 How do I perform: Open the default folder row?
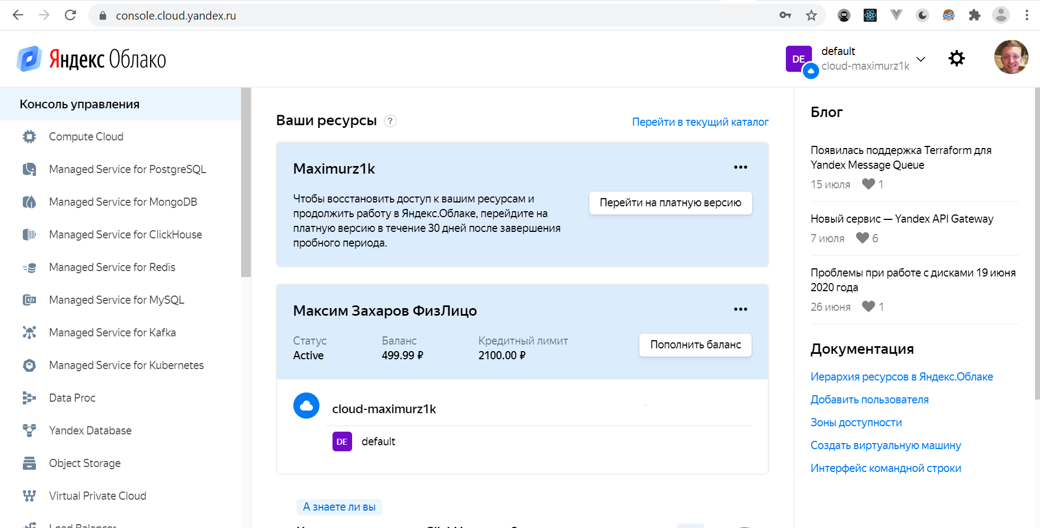(x=541, y=441)
